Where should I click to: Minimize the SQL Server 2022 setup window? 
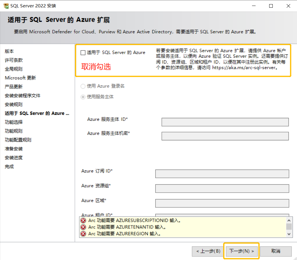tap(254, 6)
